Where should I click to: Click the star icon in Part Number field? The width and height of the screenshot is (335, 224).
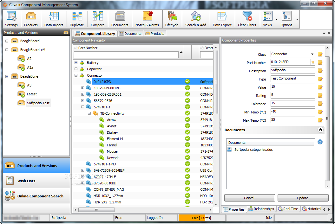point(313,62)
